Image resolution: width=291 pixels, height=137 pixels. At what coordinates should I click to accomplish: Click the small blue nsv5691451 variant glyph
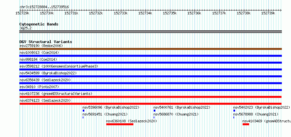tap(83, 117)
